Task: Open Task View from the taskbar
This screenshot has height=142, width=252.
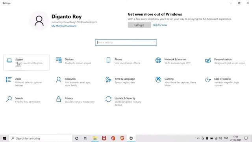Action: point(85,138)
